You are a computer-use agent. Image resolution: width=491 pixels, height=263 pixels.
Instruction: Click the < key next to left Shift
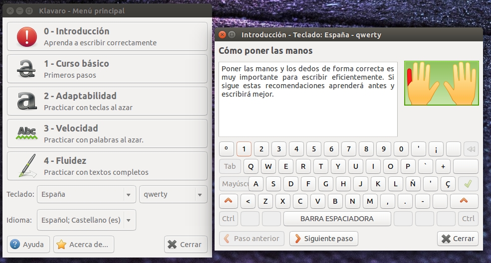coord(247,201)
